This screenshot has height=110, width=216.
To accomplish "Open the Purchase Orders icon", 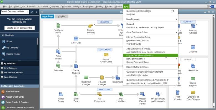I will click(58, 26).
